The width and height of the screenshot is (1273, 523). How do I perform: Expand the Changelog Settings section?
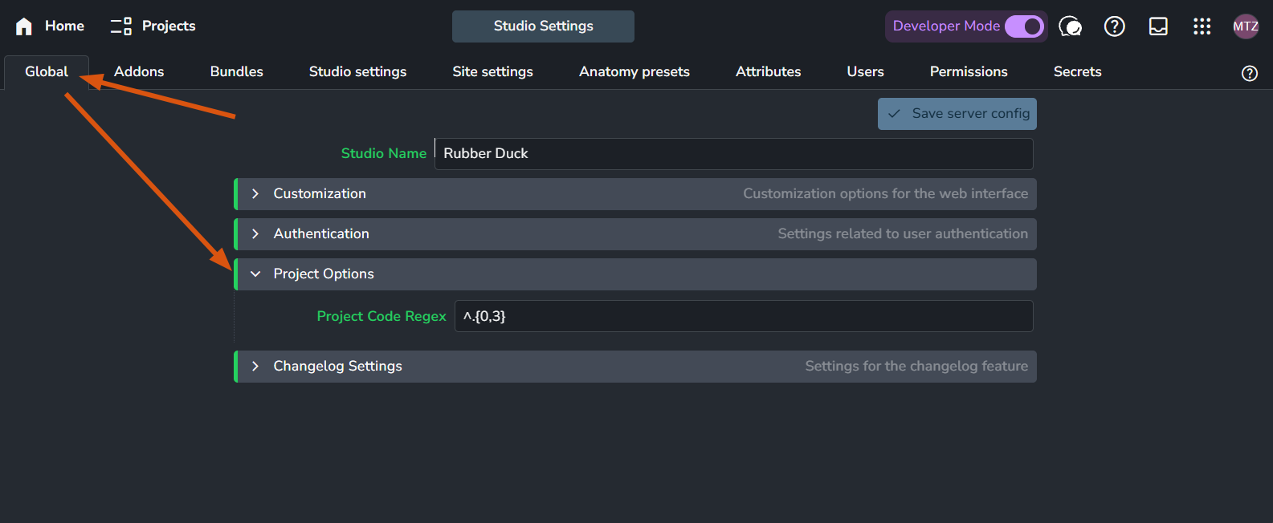(255, 367)
